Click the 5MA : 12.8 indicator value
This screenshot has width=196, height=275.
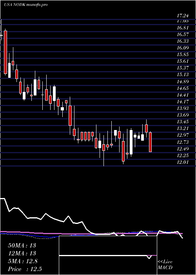[x=22, y=261]
